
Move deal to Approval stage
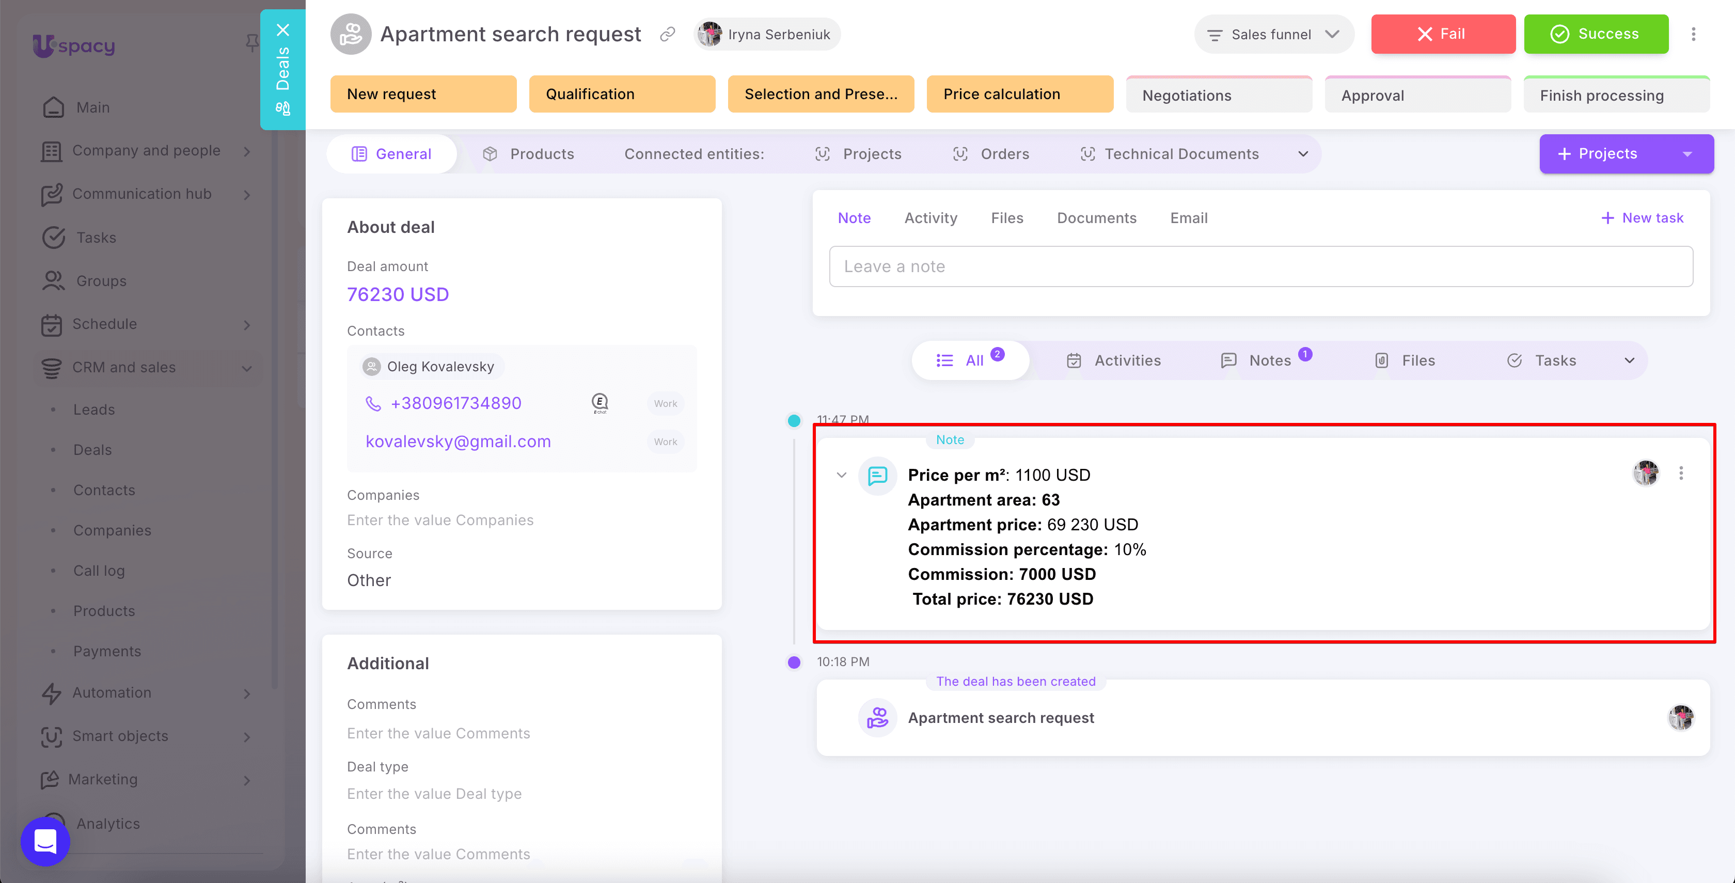point(1418,94)
